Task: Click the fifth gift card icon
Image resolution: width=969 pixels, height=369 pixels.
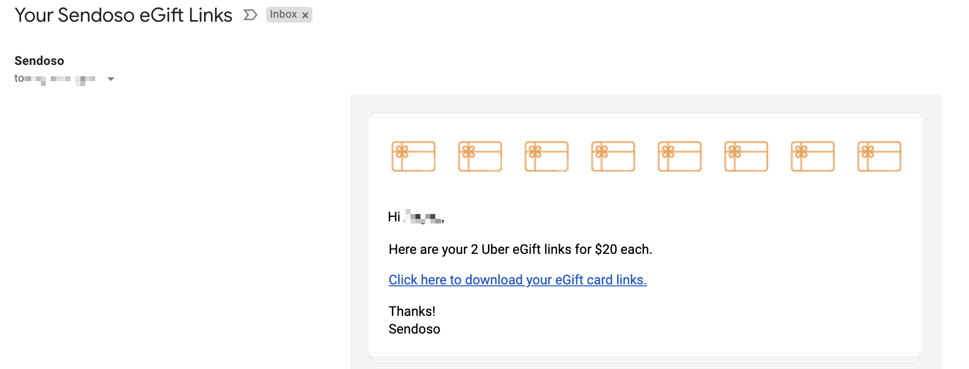Action: 679,156
